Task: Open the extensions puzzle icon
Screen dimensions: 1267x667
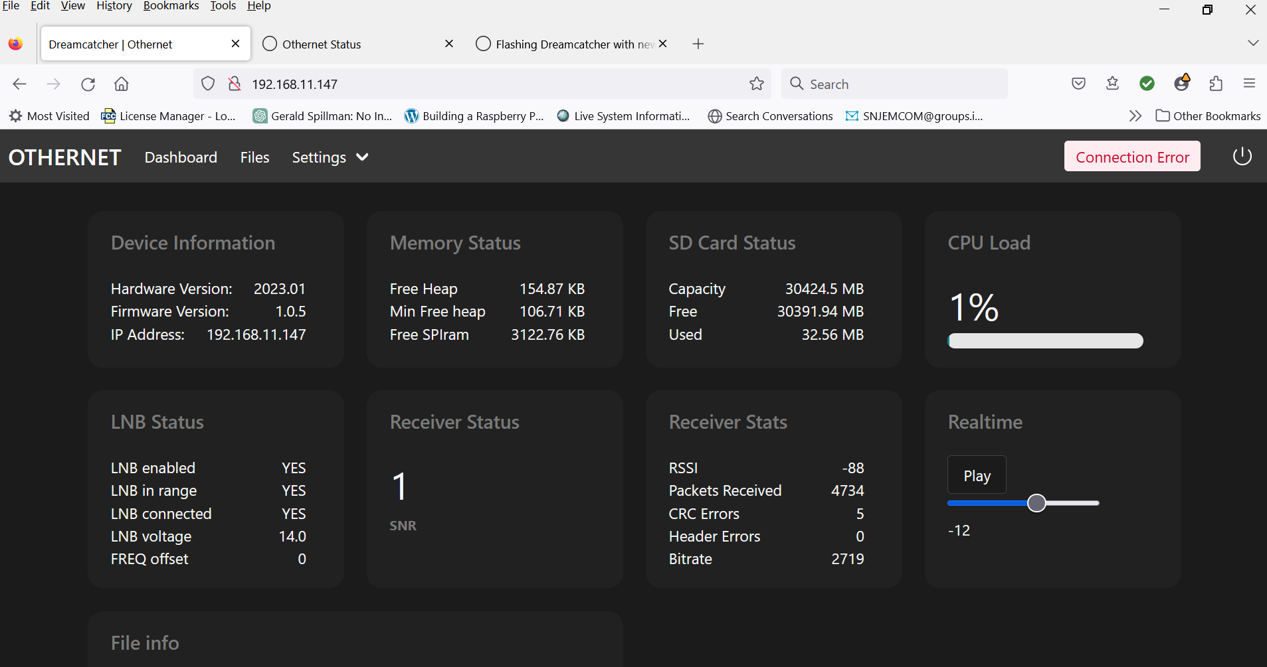Action: point(1216,84)
